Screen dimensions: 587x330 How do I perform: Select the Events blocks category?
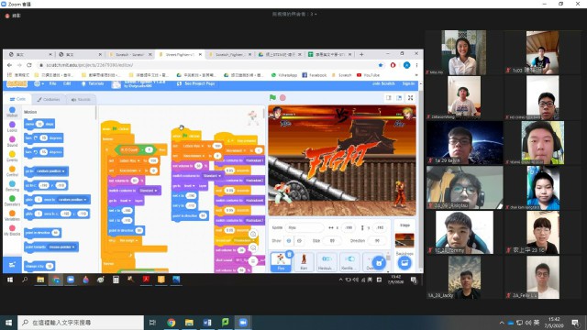[x=12, y=156]
